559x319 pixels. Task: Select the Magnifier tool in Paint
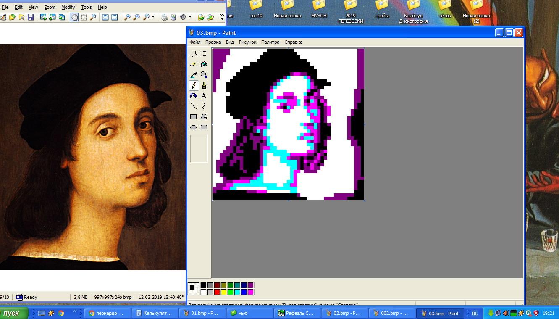coord(204,75)
